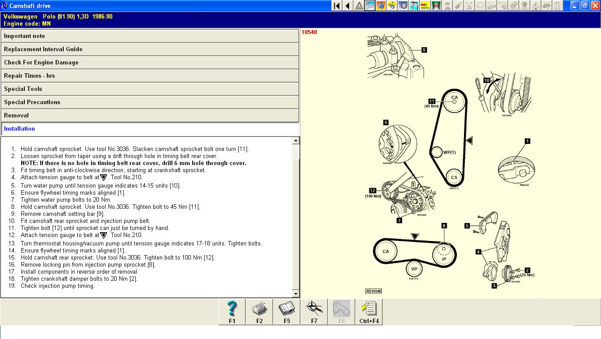Expand the Special Precautions section

click(150, 102)
